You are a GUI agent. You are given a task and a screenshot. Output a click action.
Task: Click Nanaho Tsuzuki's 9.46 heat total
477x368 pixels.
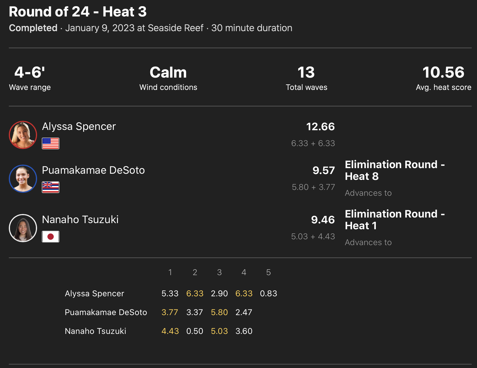coord(323,220)
